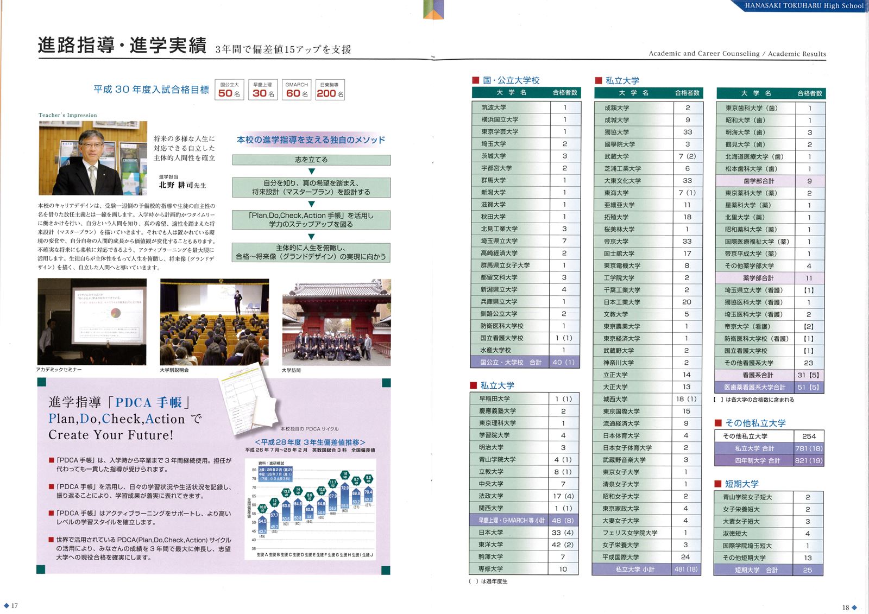
Task: Click the teacher portrait photo of 北野 耕司先生
Action: tap(93, 158)
